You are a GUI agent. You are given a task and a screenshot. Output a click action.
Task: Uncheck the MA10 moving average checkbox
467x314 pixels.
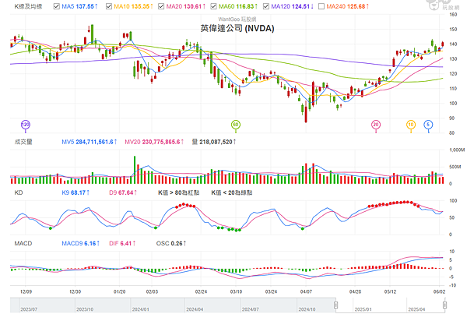pyautogui.click(x=109, y=6)
